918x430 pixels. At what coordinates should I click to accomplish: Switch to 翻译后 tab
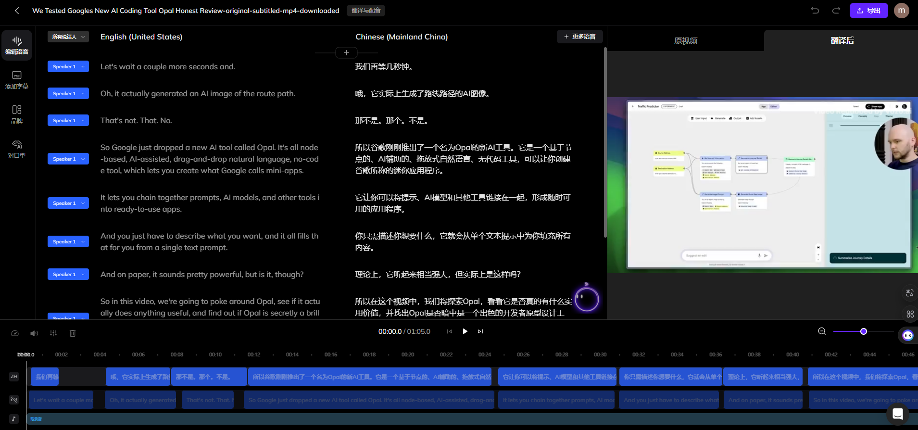pyautogui.click(x=842, y=41)
